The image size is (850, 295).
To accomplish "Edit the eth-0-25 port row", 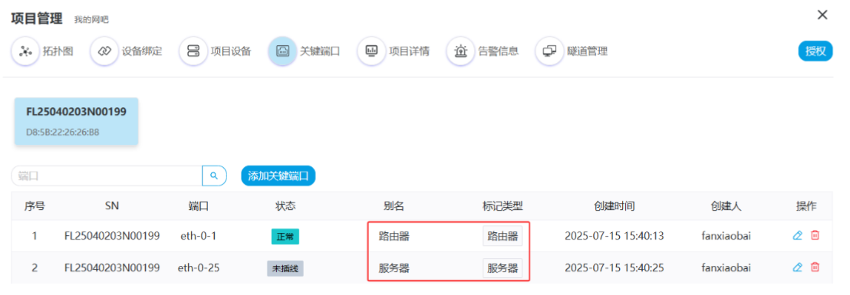I will coord(797,267).
